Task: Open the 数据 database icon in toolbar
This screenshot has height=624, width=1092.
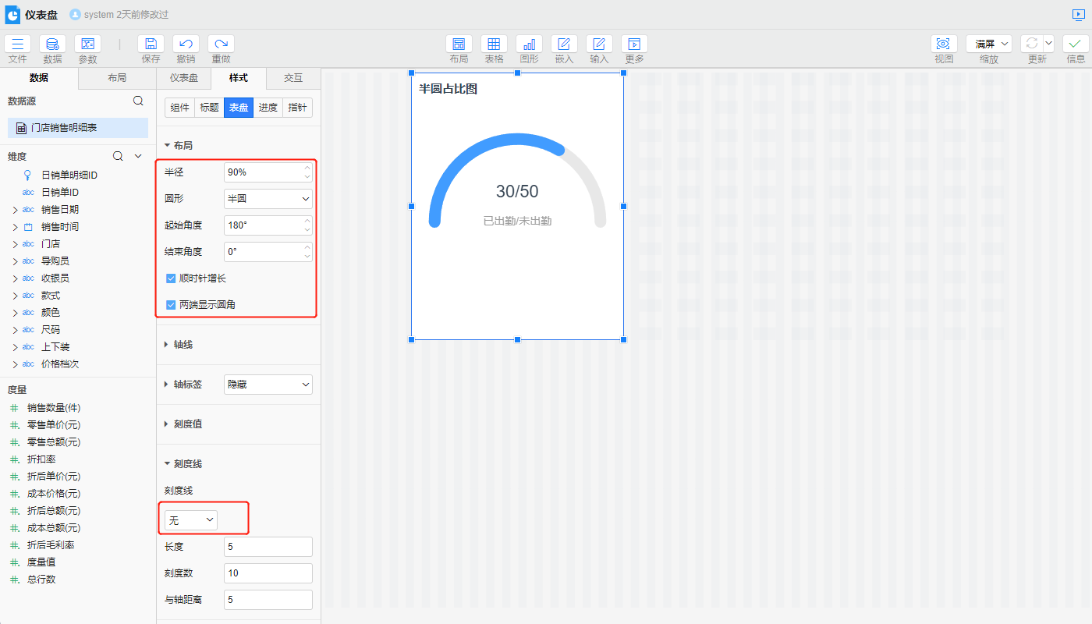Action: pyautogui.click(x=52, y=44)
